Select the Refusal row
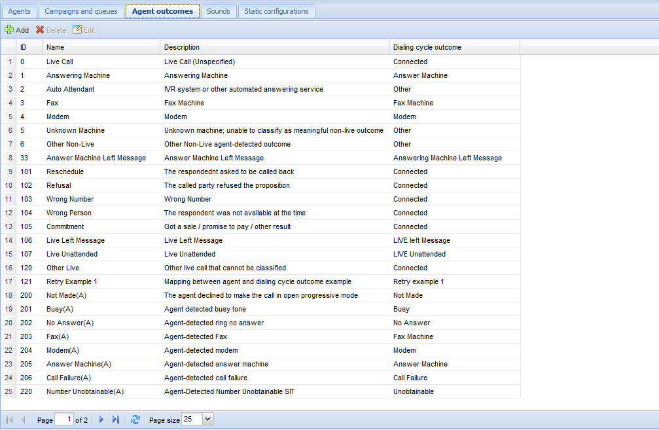The height and width of the screenshot is (430, 659). (260, 185)
